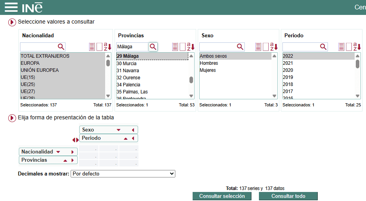Open the Decimales a mostrar dropdown
The image size is (366, 201).
pyautogui.click(x=123, y=174)
